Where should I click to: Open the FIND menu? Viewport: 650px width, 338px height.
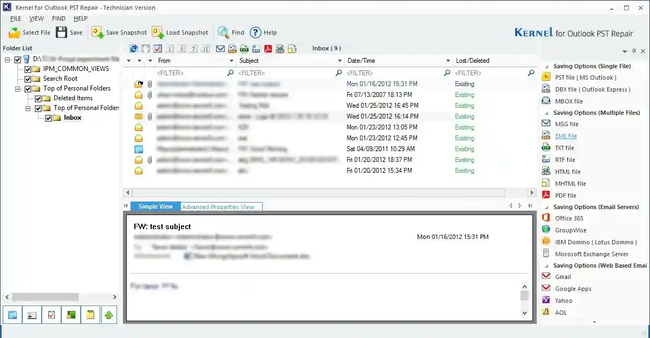58,18
